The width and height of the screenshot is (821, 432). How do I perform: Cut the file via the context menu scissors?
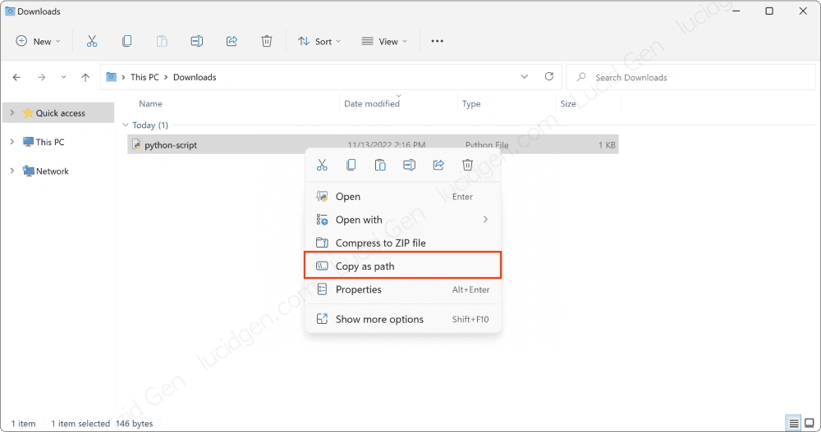(322, 166)
